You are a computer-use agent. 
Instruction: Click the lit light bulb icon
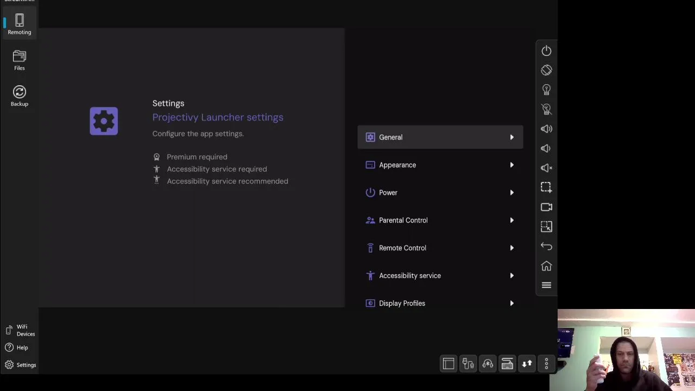(x=546, y=90)
